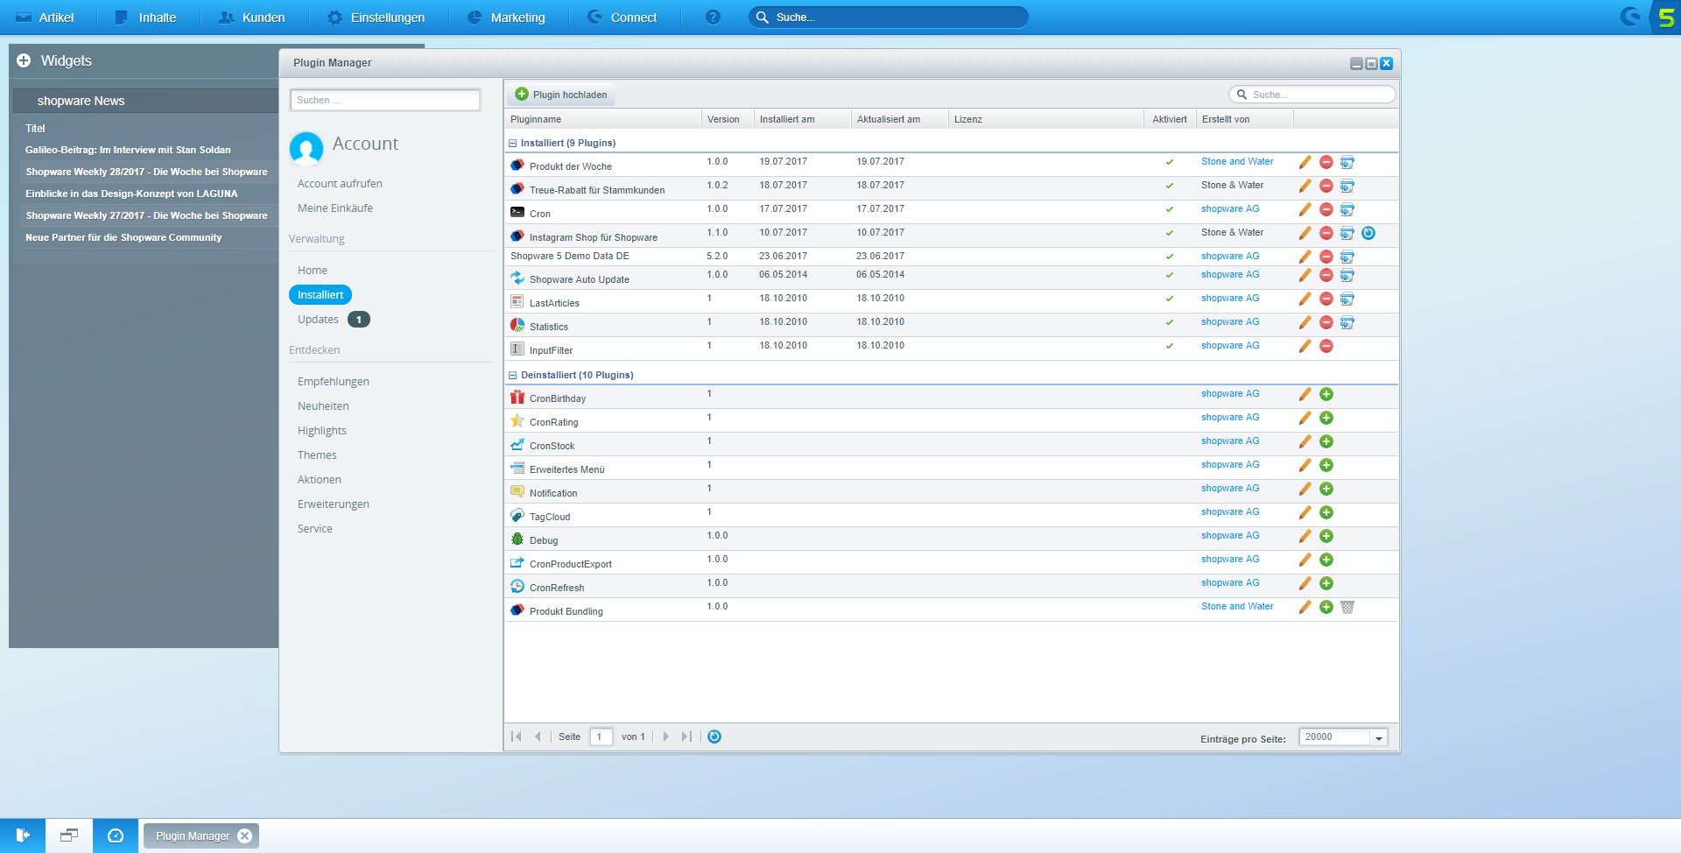Reload the plugin list via refresh icon

pos(714,737)
